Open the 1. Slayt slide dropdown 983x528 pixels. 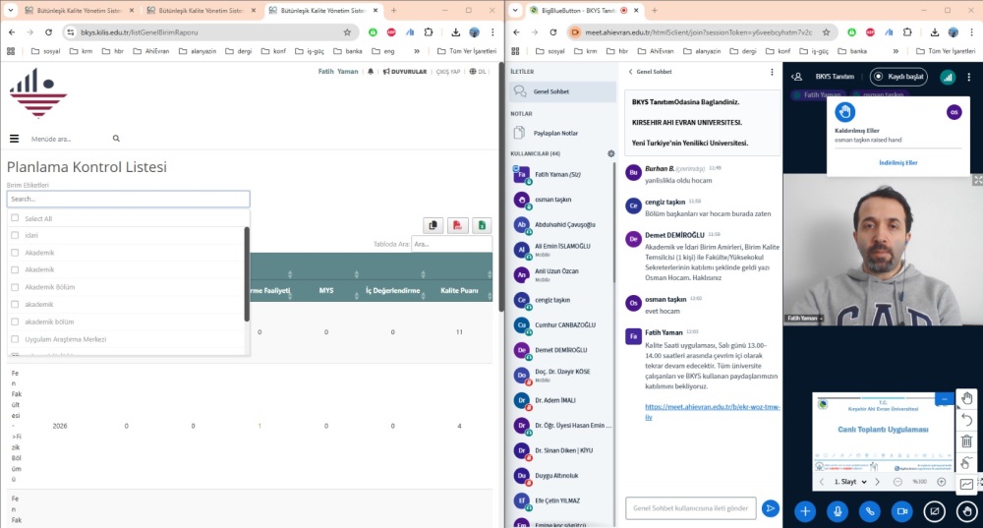click(x=851, y=482)
